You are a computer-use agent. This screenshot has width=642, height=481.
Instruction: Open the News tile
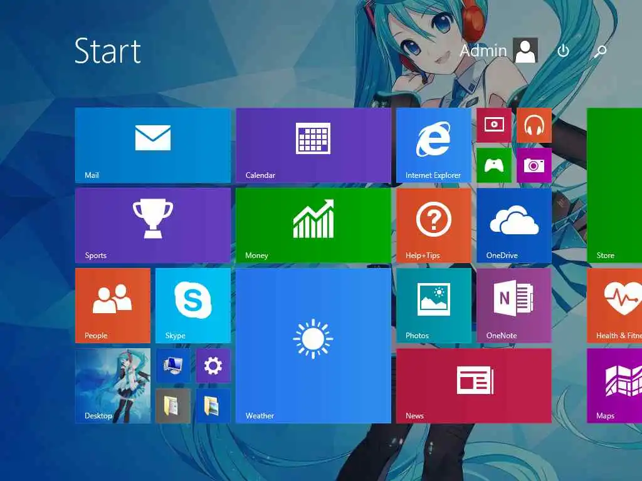[474, 386]
